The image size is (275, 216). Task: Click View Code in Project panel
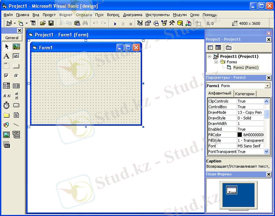[x=210, y=48]
